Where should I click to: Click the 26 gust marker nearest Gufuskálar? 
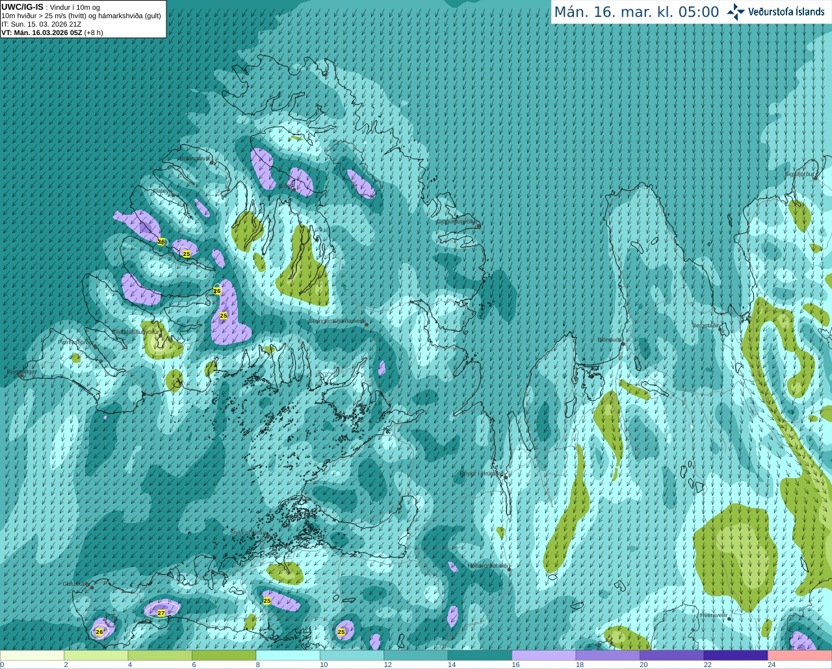click(99, 632)
